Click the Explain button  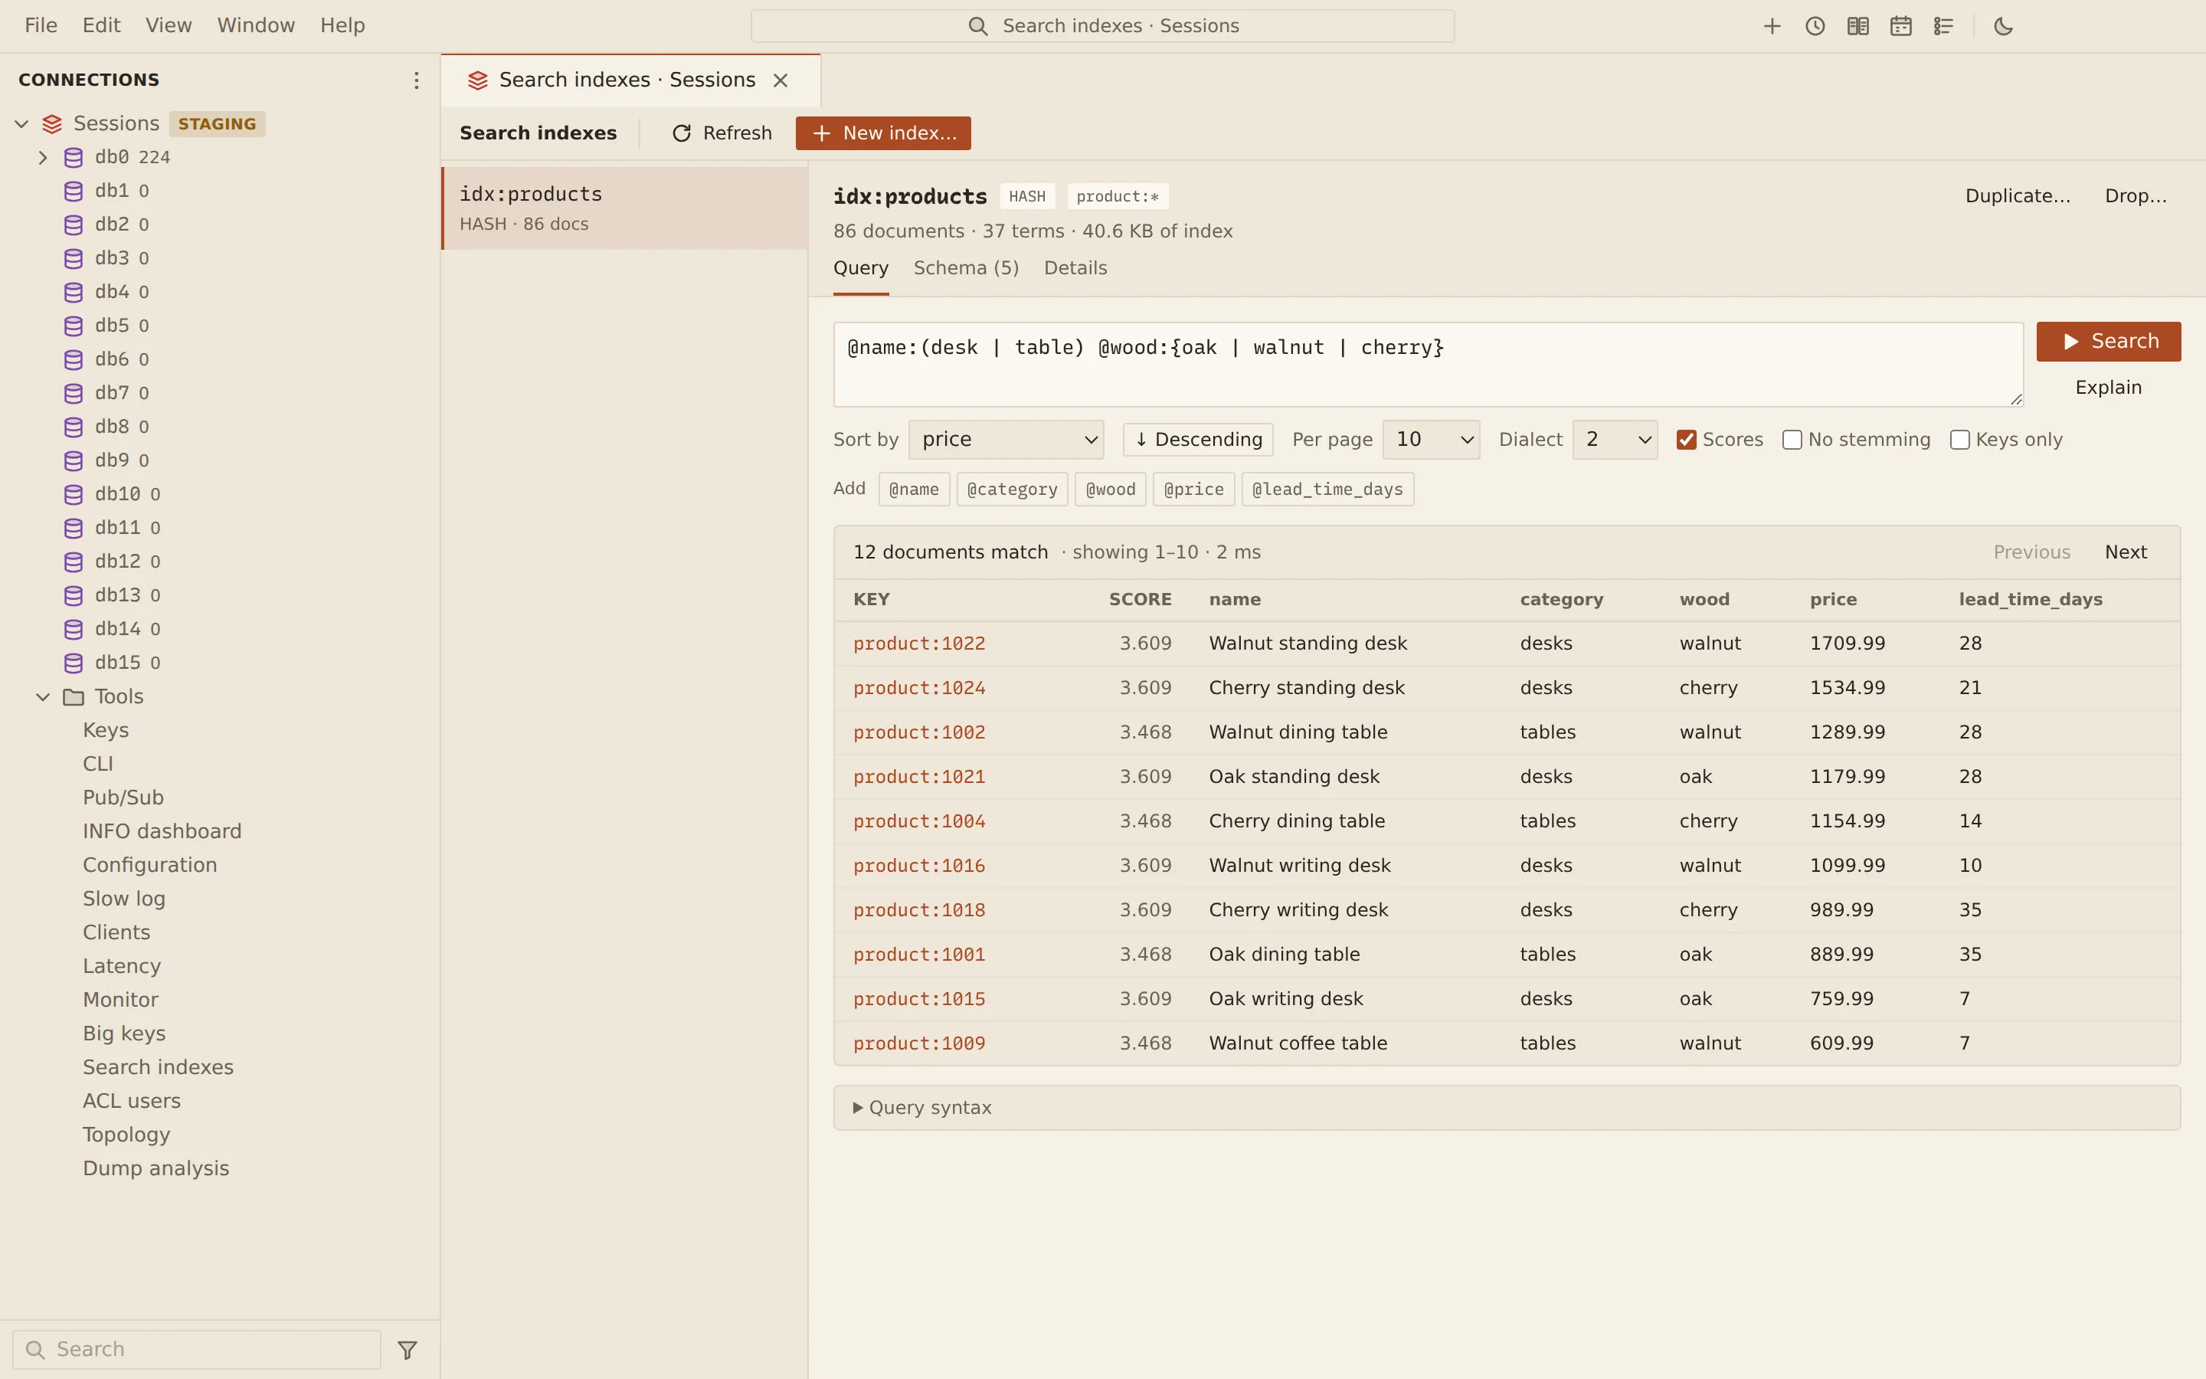coord(2109,388)
